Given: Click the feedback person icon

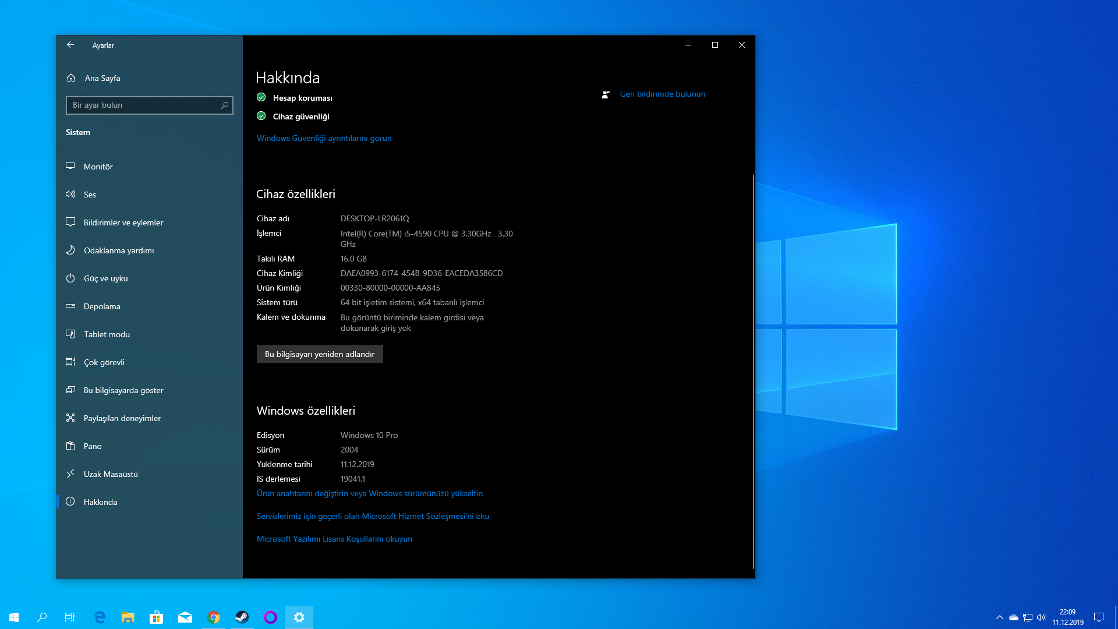Looking at the screenshot, I should coord(606,95).
